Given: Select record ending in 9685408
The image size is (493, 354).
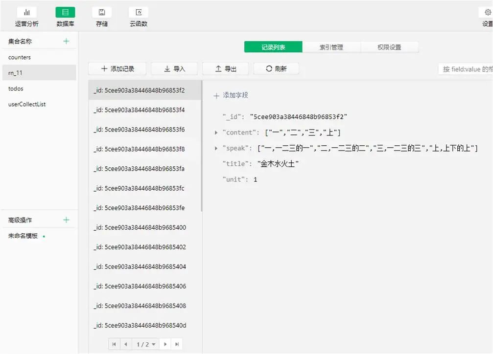Looking at the screenshot, I should click(x=144, y=306).
